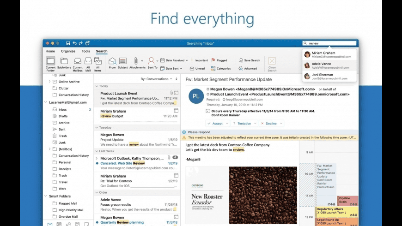The image size is (402, 226).
Task: Click Save Search button
Action: click(250, 60)
